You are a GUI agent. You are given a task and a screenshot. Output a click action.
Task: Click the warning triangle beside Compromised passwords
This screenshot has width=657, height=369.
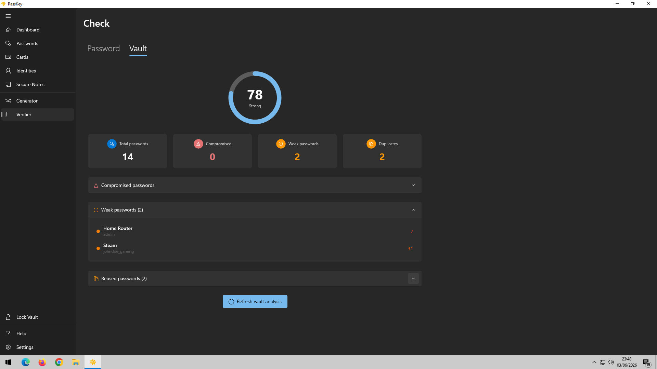(96, 186)
